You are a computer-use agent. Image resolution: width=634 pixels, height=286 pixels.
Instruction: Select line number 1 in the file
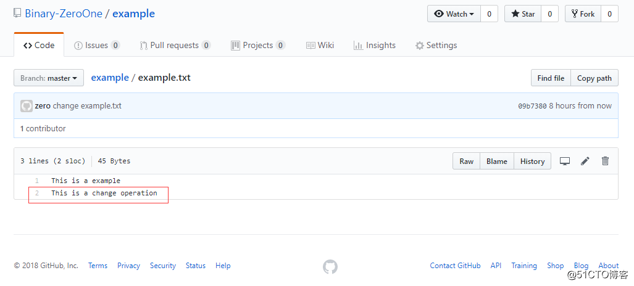point(37,181)
